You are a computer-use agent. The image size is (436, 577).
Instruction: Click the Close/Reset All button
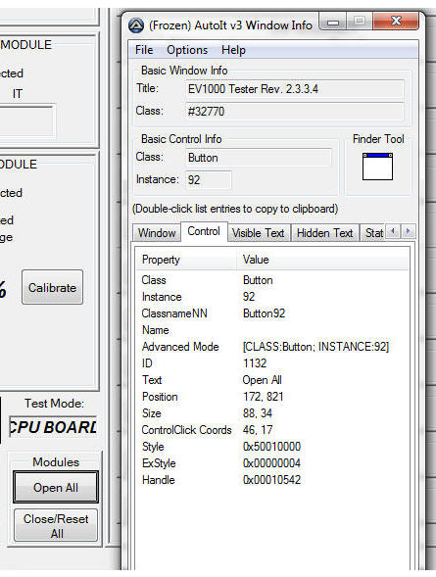pos(56,525)
